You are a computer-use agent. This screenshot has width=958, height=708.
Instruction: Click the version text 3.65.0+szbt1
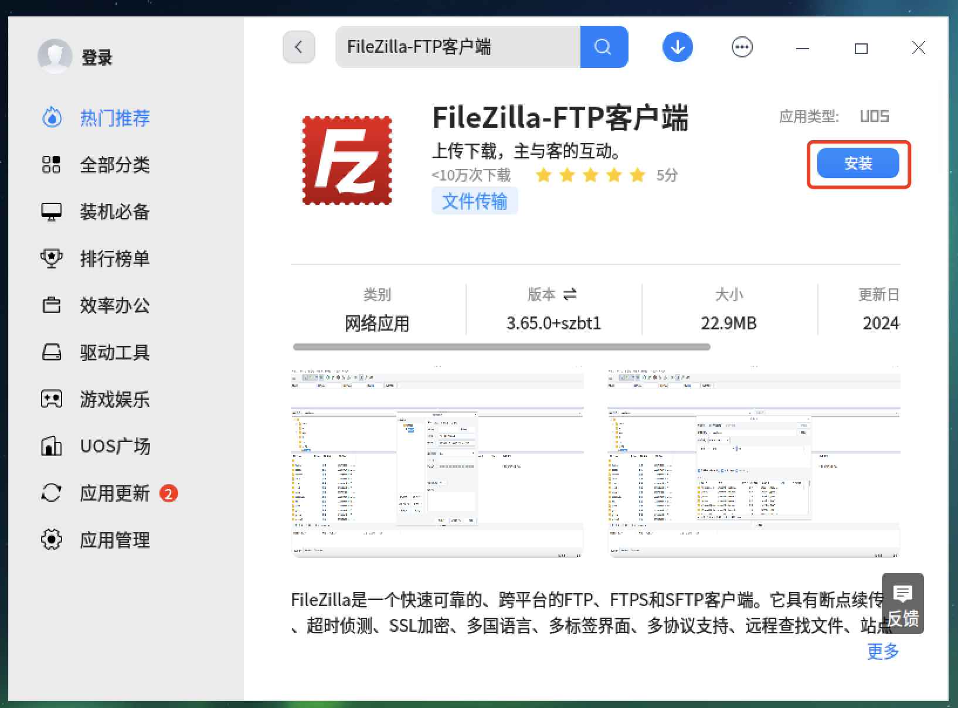click(554, 323)
